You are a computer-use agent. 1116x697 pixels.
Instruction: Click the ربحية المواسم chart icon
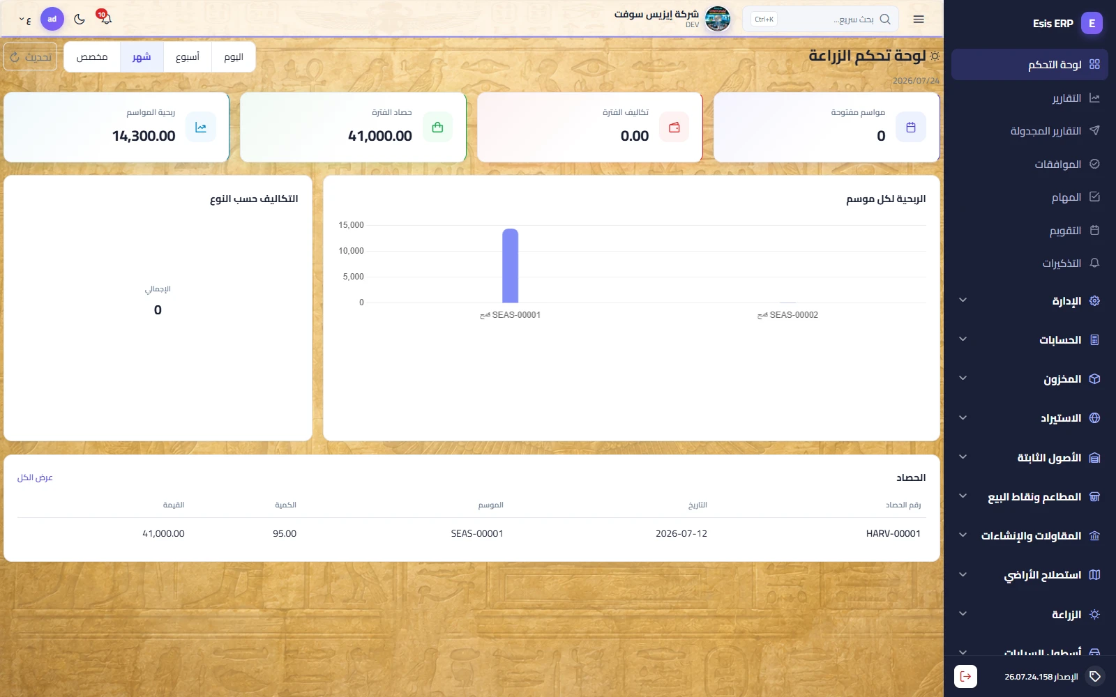point(201,127)
